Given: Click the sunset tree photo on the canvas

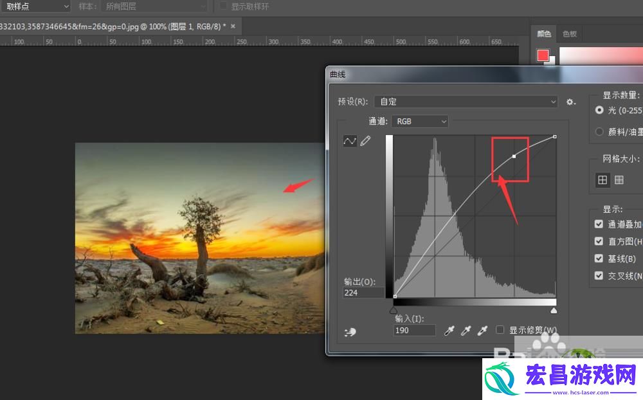Looking at the screenshot, I should coord(200,238).
